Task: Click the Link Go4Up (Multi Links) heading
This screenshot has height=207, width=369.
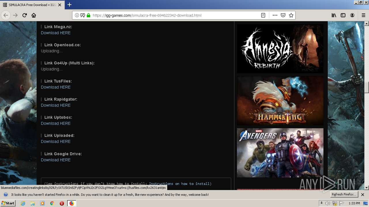Action: point(69,63)
